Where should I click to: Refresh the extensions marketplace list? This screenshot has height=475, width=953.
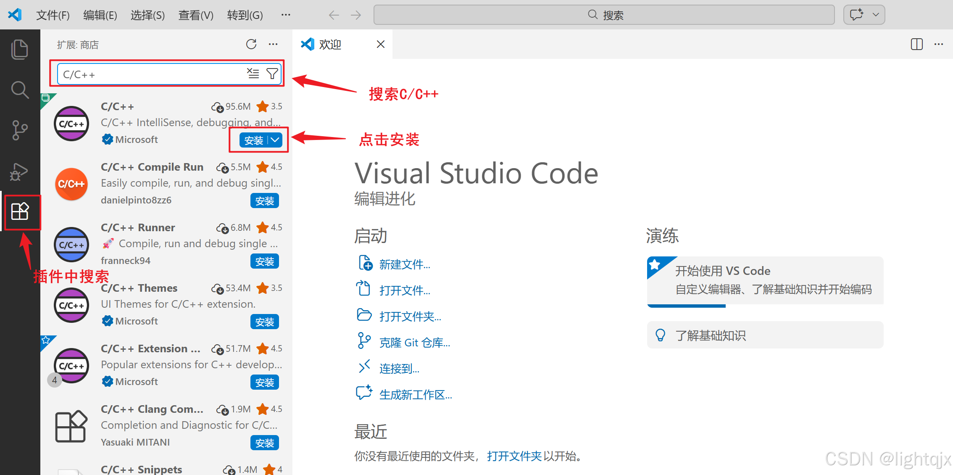click(x=251, y=44)
